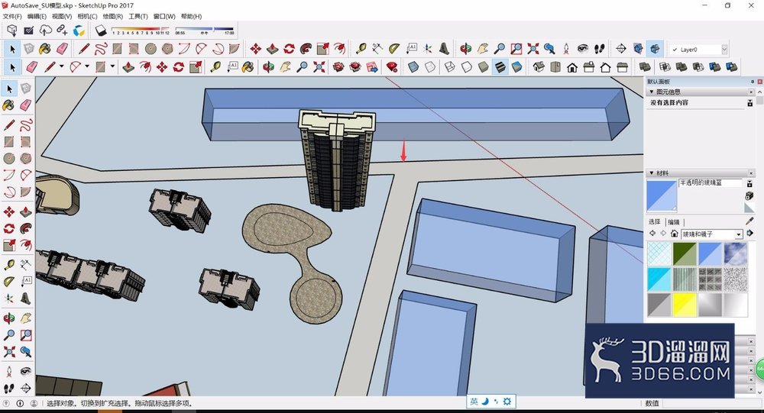Collapse the 材料 panel
This screenshot has height=413, width=764.
[652, 173]
